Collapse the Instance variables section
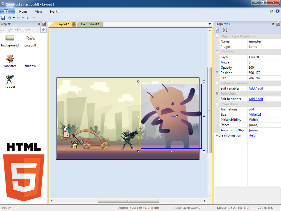This screenshot has width=281, height=211. coord(217,83)
